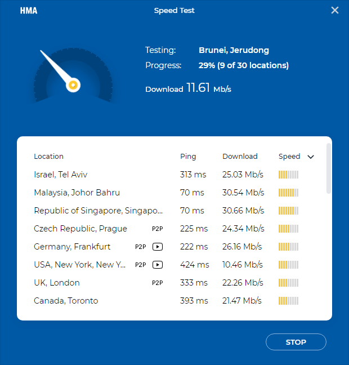349x365 pixels.
Task: Click the P2P badge for UK, London
Action: [x=157, y=283]
